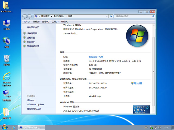The image size is (174, 130).
Task: Expand the arrow after 系统和安全 in the breadcrumb
Action: 66,16
